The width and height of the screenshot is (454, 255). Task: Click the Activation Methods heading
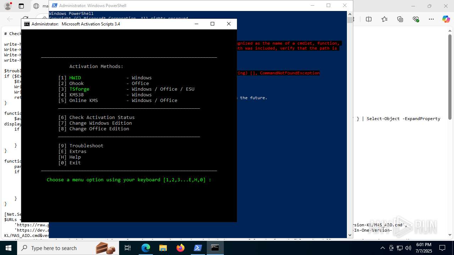click(x=96, y=66)
